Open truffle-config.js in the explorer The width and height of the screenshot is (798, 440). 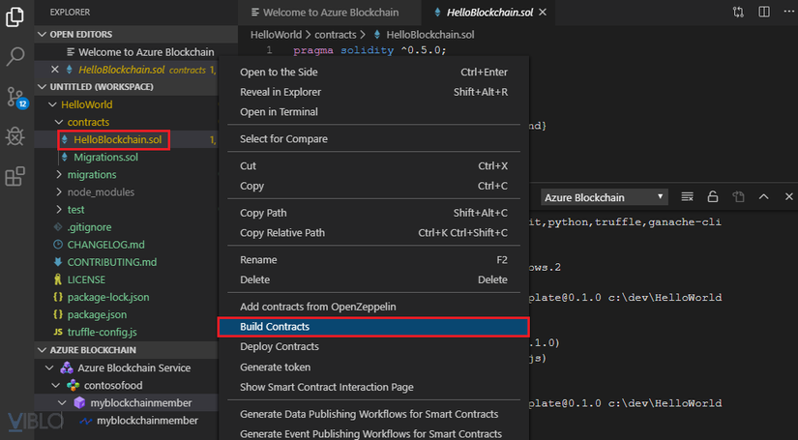point(102,332)
